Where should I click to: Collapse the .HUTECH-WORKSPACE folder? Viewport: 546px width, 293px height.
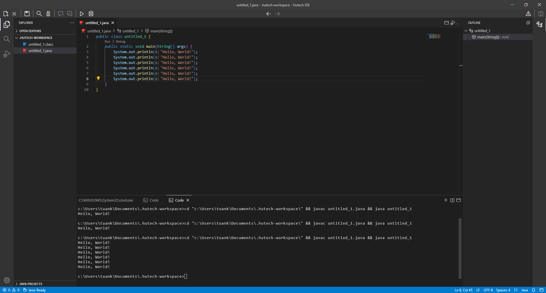[17, 37]
